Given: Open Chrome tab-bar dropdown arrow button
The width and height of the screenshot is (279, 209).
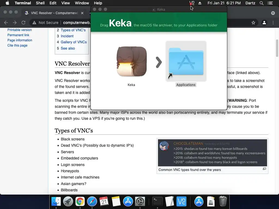Looking at the screenshot, I should tap(273, 13).
